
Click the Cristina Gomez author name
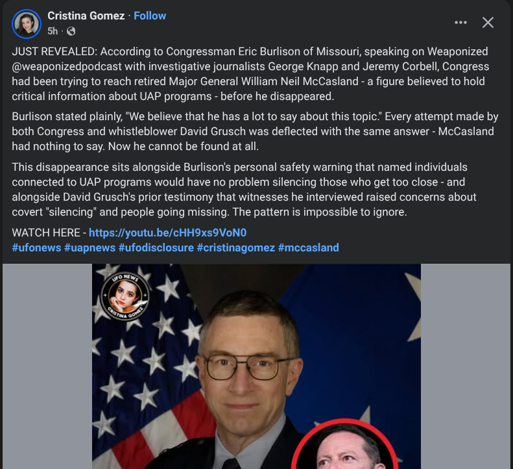click(x=86, y=16)
